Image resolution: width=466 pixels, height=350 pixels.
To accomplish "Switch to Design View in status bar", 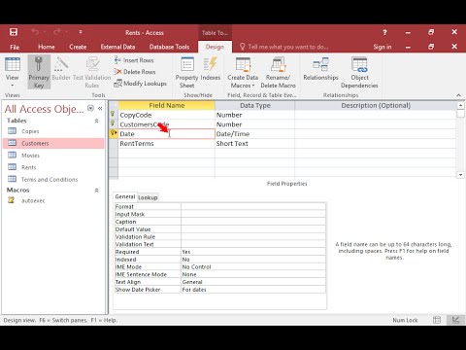I will (x=455, y=320).
